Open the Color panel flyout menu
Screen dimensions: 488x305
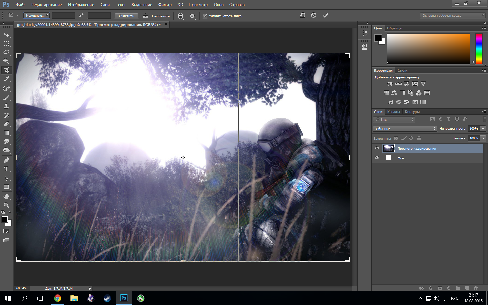(x=484, y=28)
